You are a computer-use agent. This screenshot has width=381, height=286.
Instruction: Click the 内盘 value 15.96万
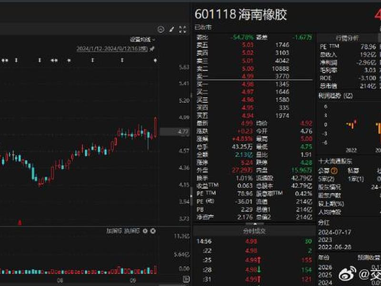click(x=301, y=170)
